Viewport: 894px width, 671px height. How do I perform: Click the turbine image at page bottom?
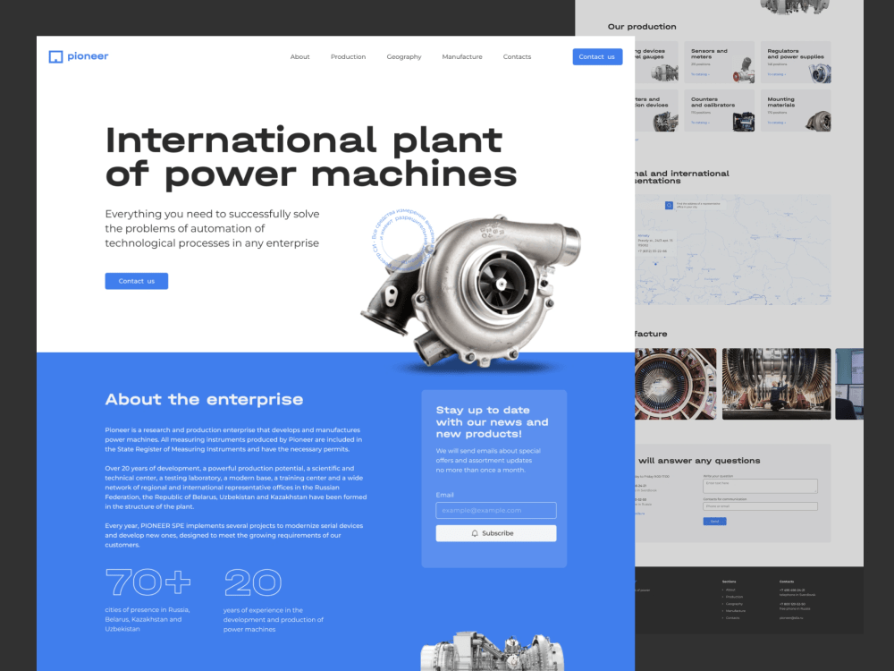click(x=492, y=651)
